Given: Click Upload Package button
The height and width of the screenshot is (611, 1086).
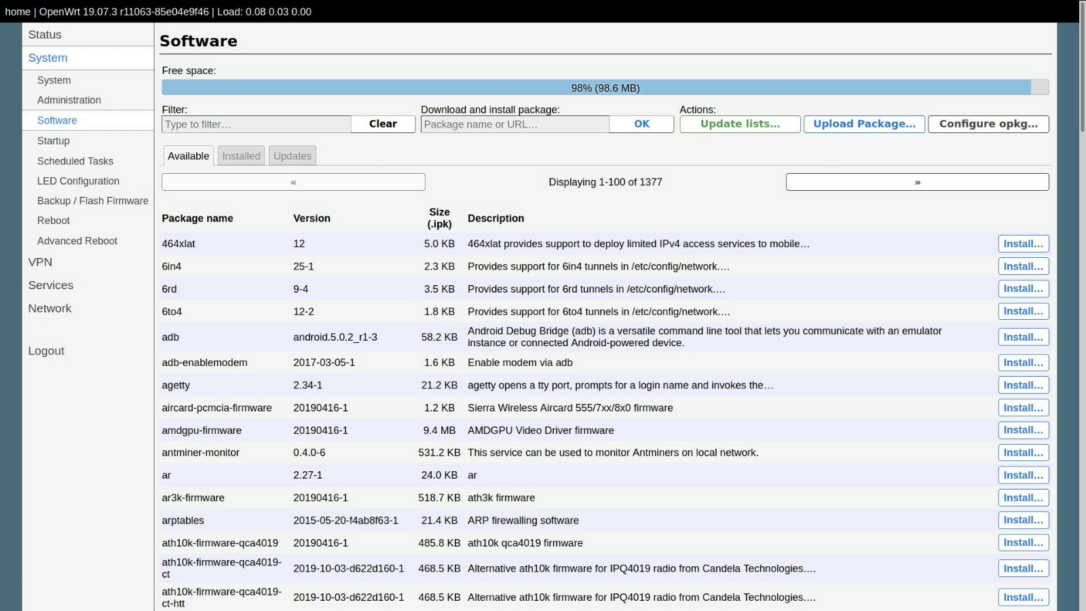Looking at the screenshot, I should click(864, 124).
